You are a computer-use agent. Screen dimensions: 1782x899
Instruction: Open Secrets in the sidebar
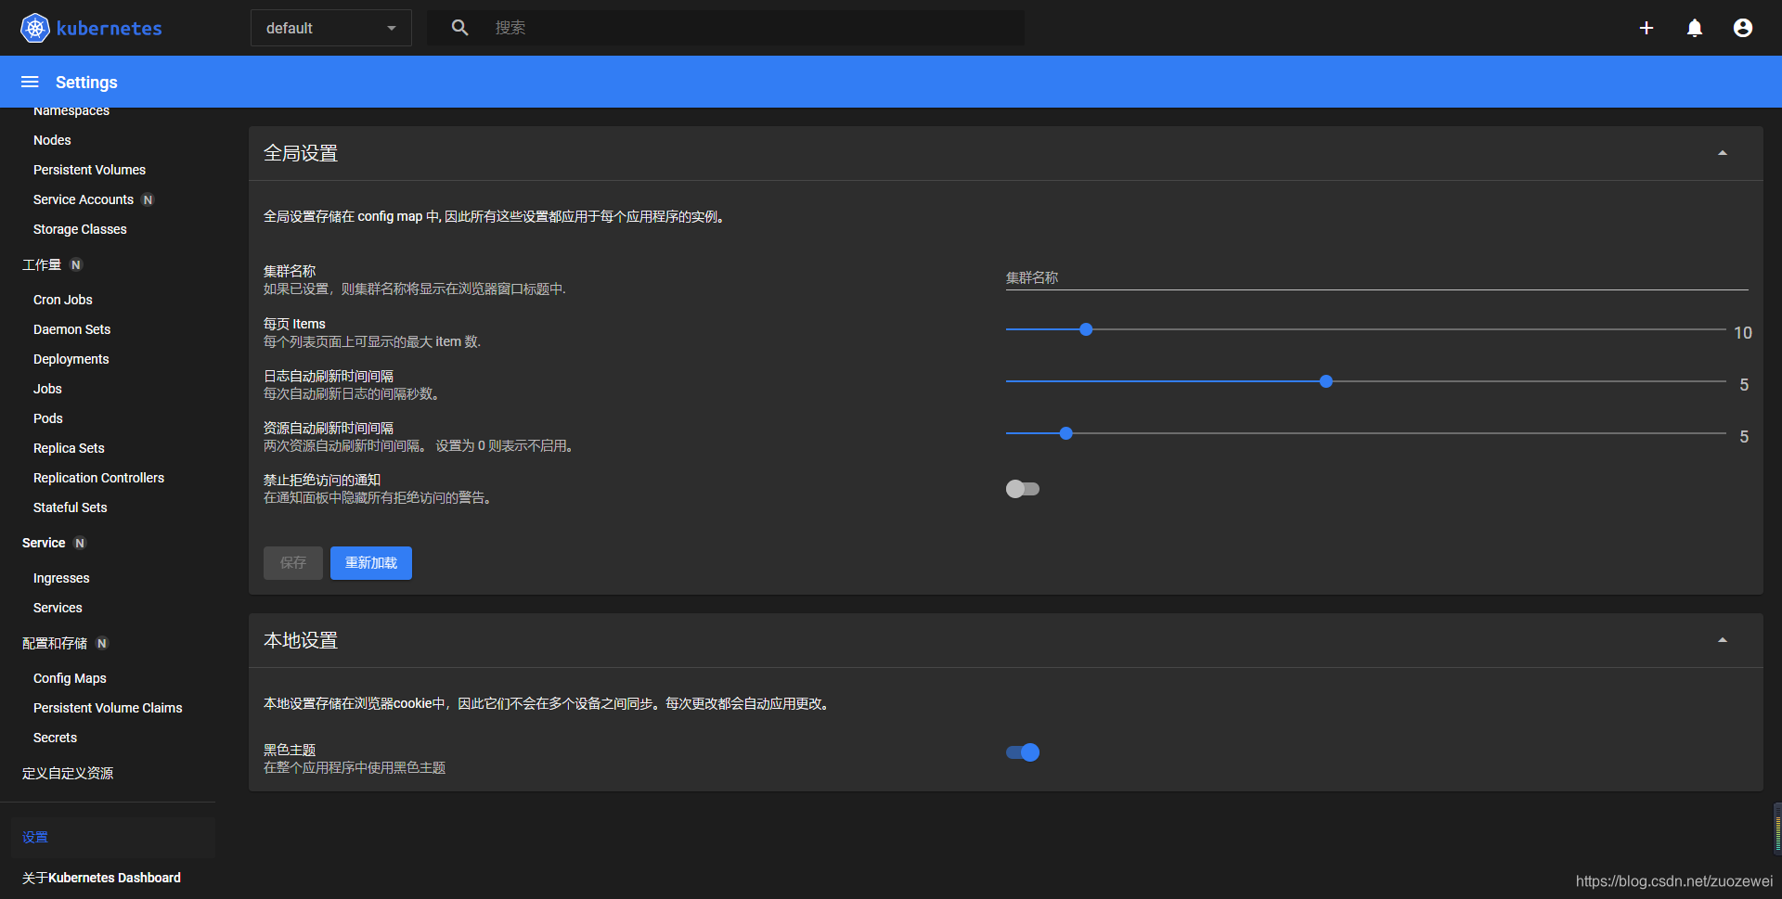tap(55, 738)
